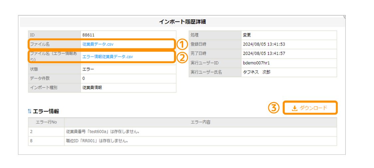Select the test600a employee number error row

(x=103, y=132)
